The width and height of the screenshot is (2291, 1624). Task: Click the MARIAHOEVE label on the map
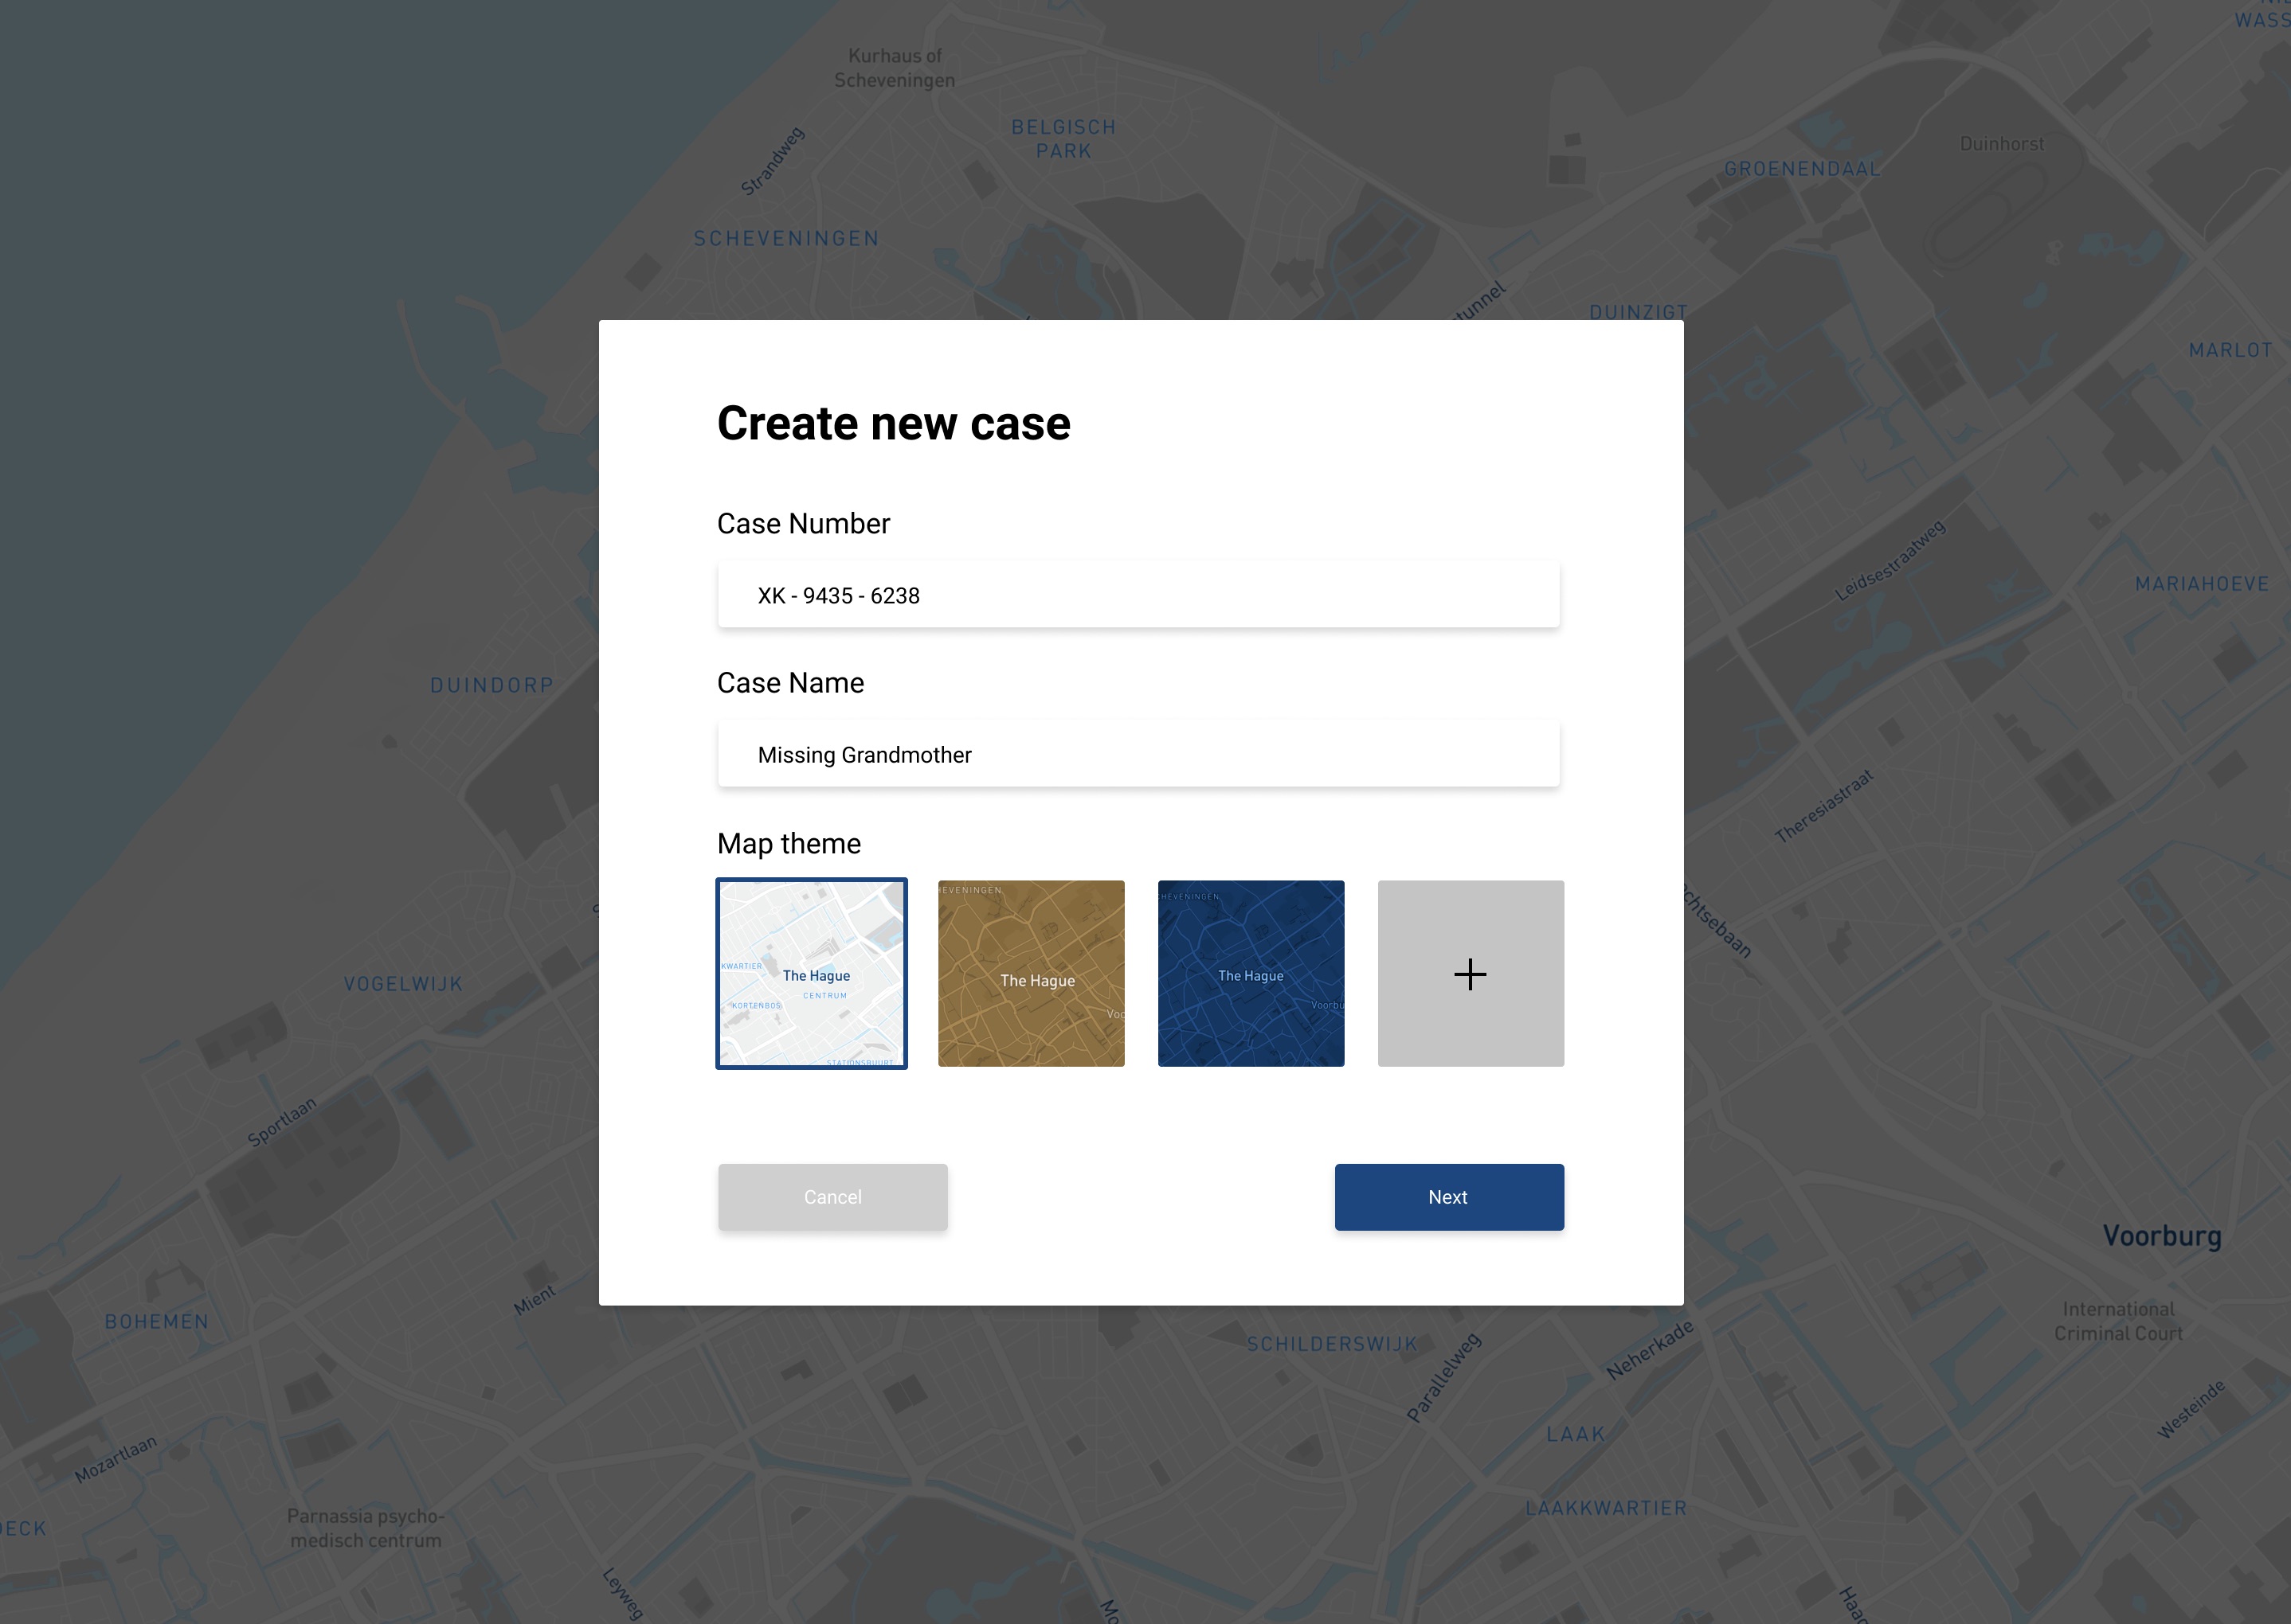tap(2201, 584)
